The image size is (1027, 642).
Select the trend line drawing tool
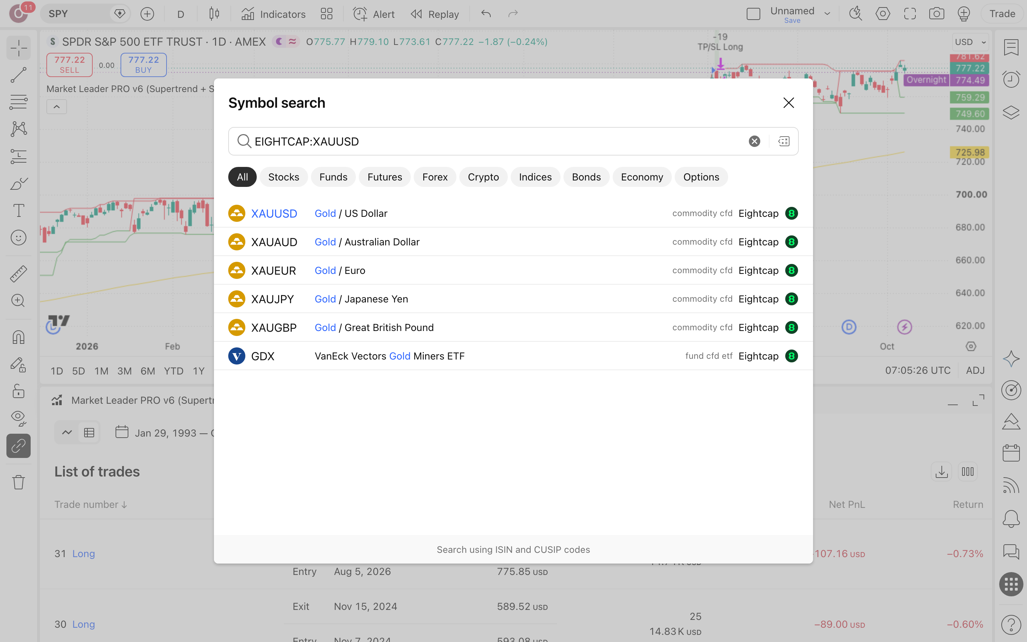coord(19,75)
